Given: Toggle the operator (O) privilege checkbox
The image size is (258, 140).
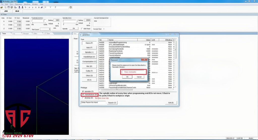Looking at the screenshot, I should coord(83,91).
